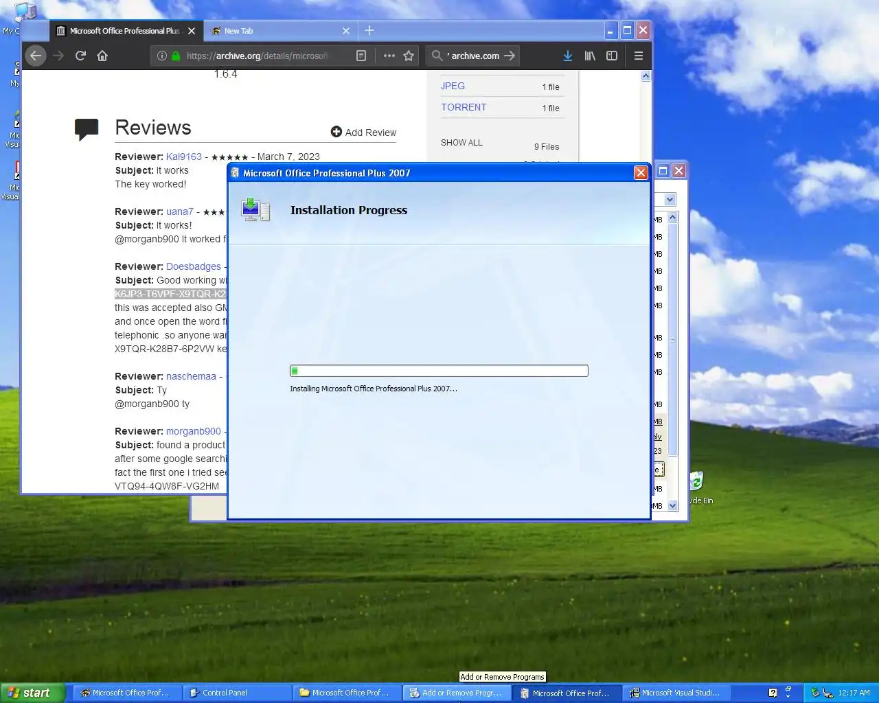
Task: Switch to Microsoft Visual Studio taskbar button
Action: (676, 693)
